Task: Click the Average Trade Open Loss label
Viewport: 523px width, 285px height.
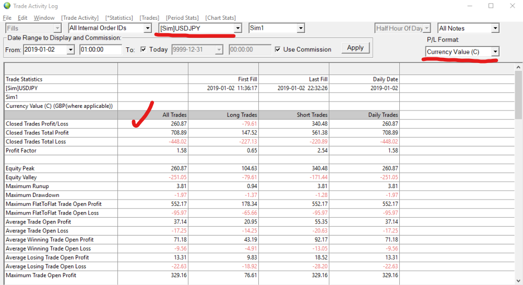Action: (37, 231)
